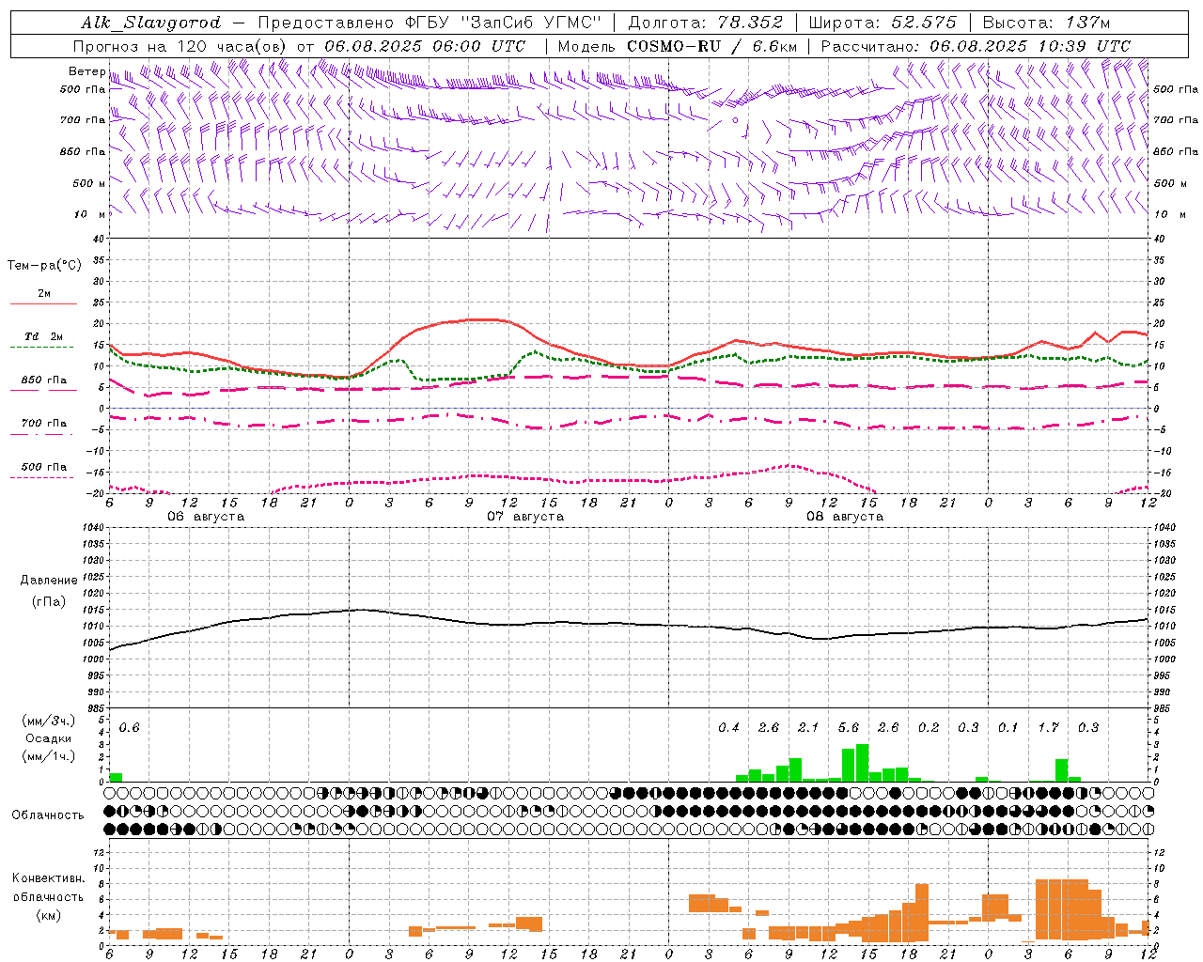Click the (мм/3ч.) units label
The image size is (1203, 962).
[x=49, y=721]
